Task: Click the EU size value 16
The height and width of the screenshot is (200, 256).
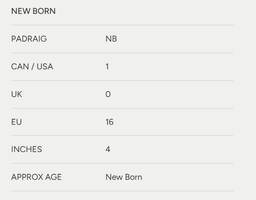Action: tap(109, 122)
